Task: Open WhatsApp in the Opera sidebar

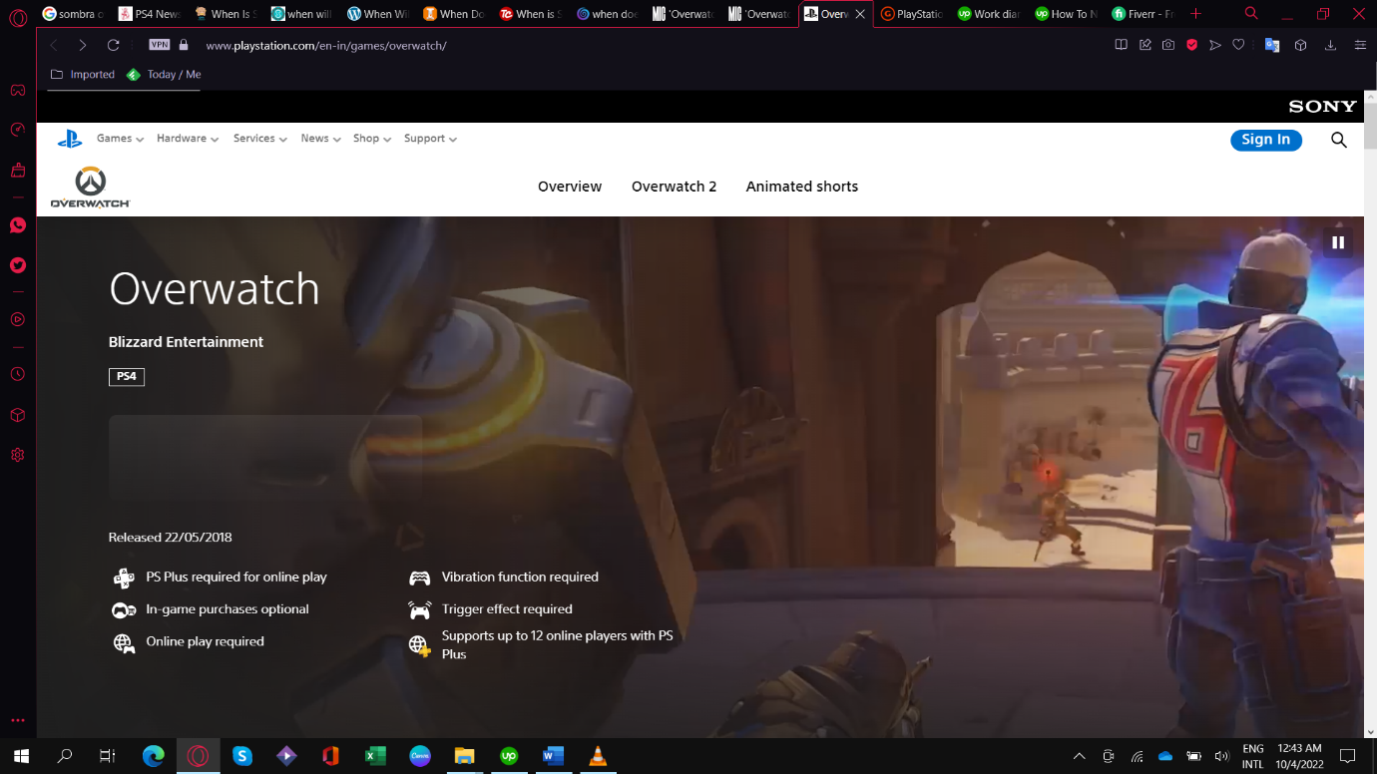Action: [18, 225]
